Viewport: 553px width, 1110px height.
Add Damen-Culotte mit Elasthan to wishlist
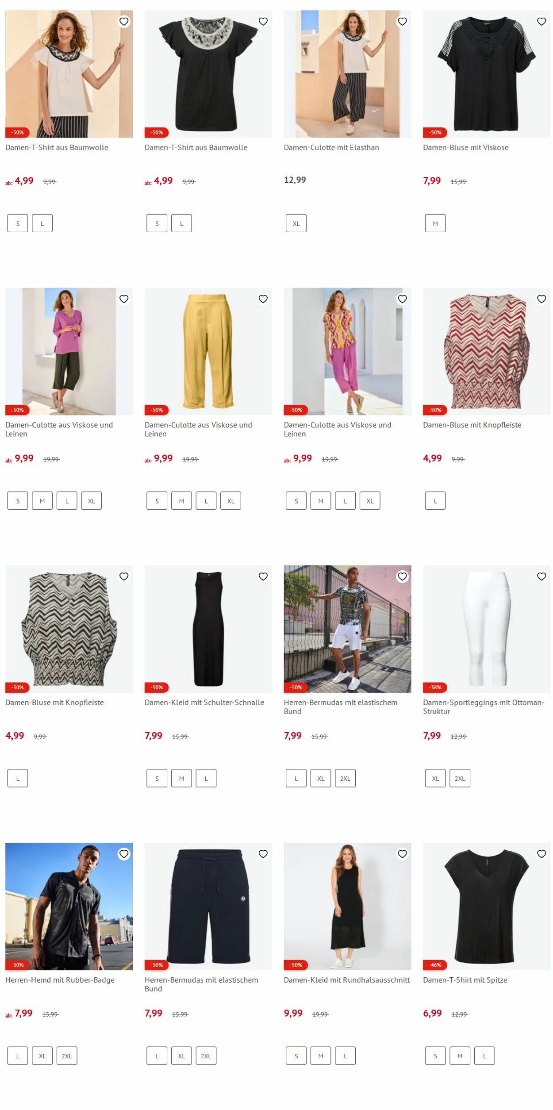[402, 21]
